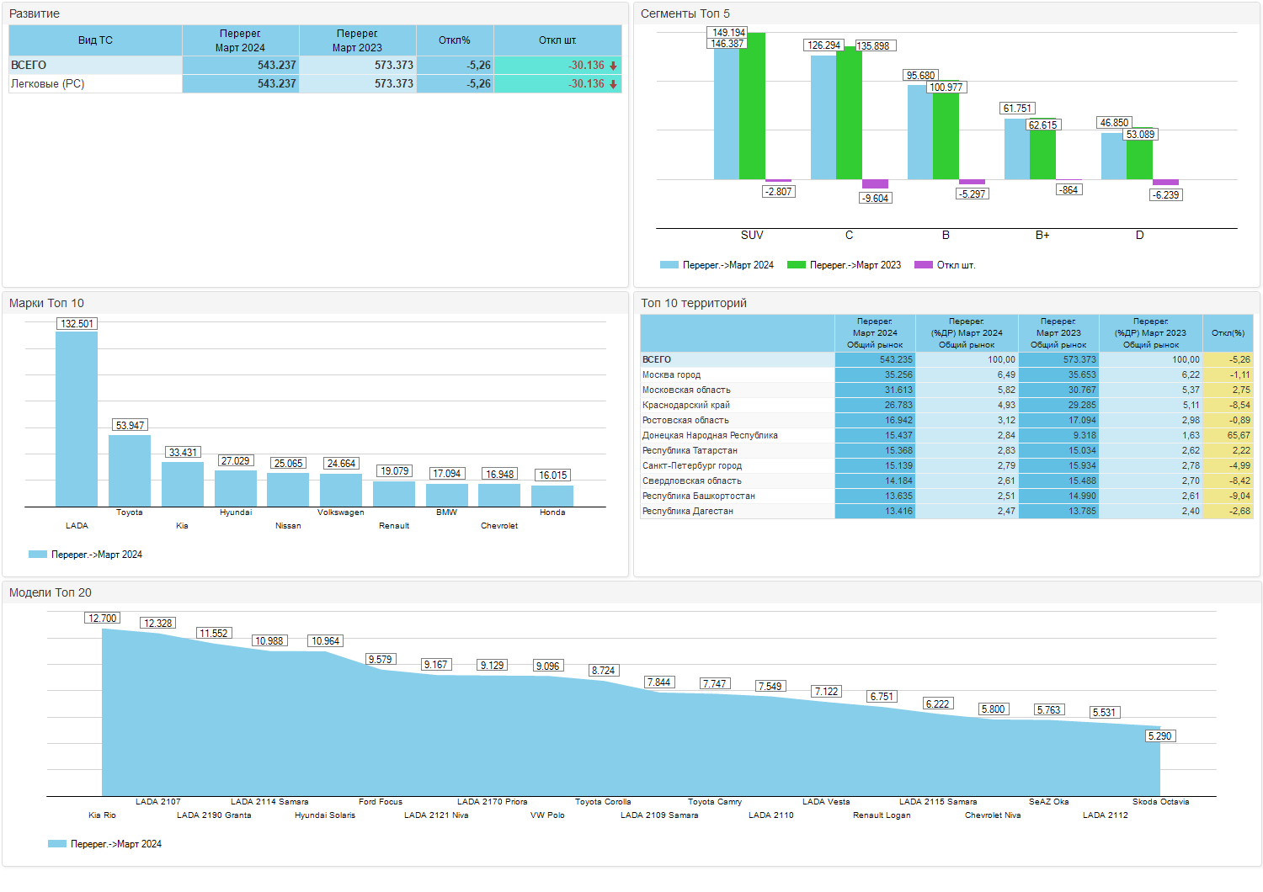Image resolution: width=1263 pixels, height=892 pixels.
Task: Click purple Откл шт. legend swatch
Action: (924, 265)
